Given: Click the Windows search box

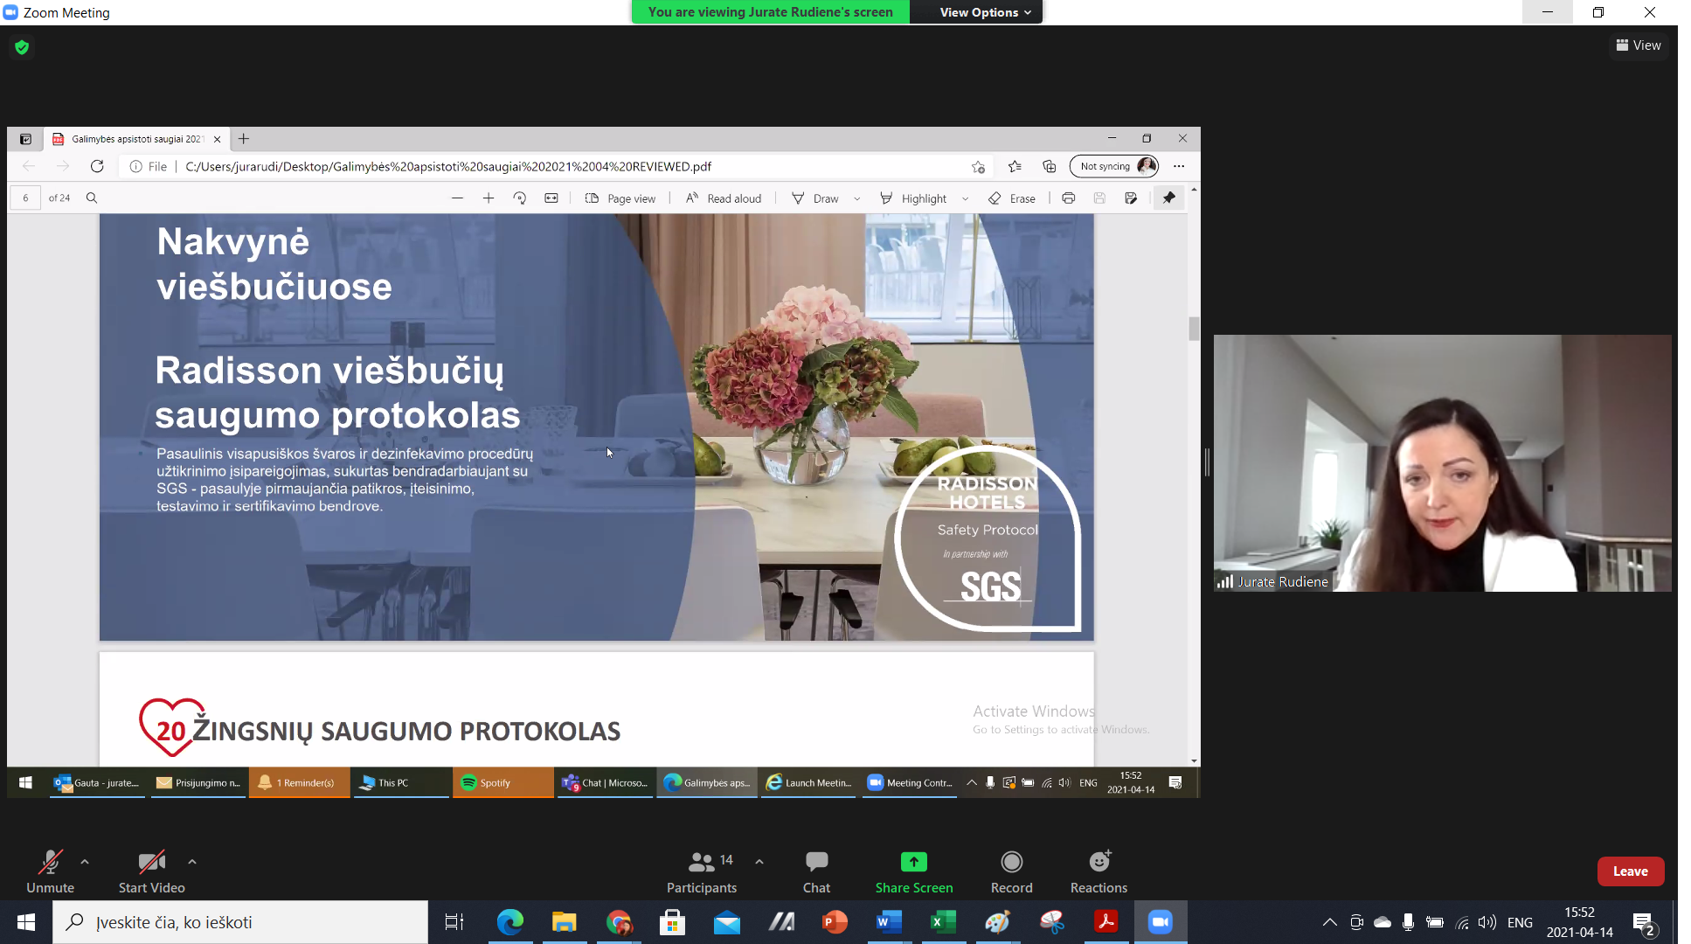Looking at the screenshot, I should click(240, 922).
